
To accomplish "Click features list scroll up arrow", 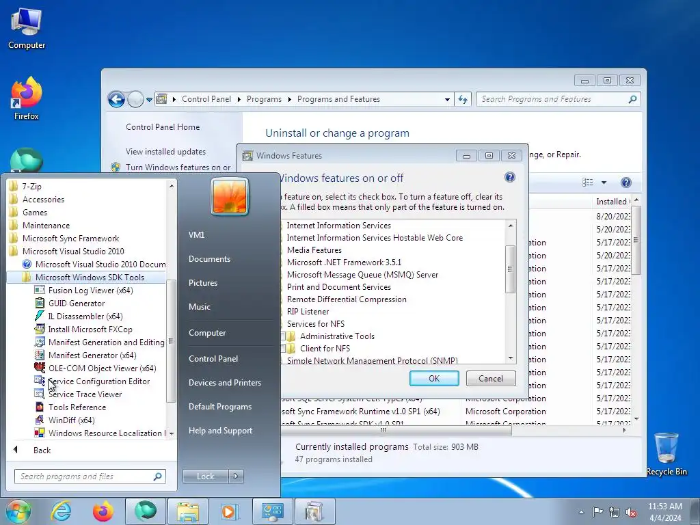I will point(511,226).
